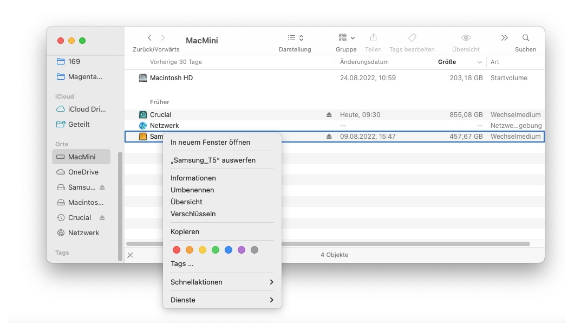Screen dimensions: 574x323
Task: Open the Darstellung list view control
Action: pos(296,38)
